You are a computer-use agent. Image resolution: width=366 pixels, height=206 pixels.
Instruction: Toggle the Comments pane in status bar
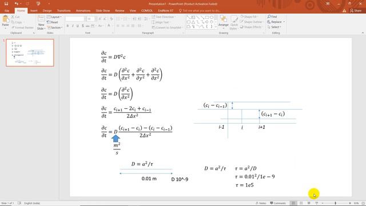click(x=278, y=203)
